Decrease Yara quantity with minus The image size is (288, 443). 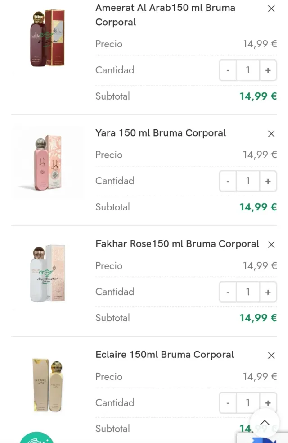point(228,181)
